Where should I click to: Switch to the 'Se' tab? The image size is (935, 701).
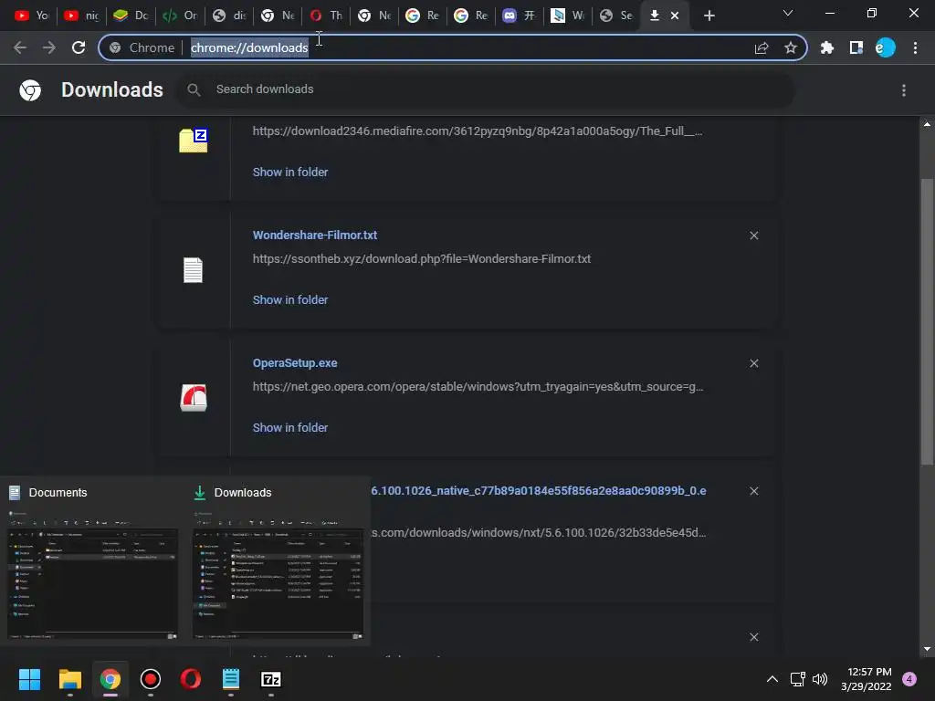pyautogui.click(x=616, y=16)
